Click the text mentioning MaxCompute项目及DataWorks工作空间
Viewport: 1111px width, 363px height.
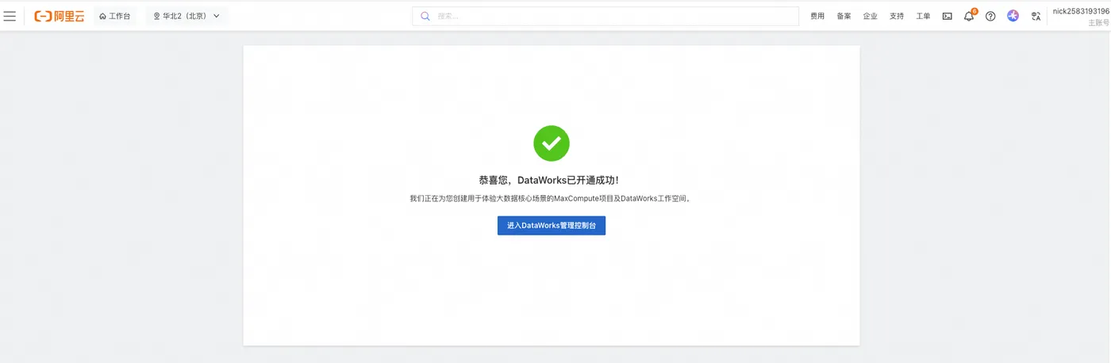point(552,198)
